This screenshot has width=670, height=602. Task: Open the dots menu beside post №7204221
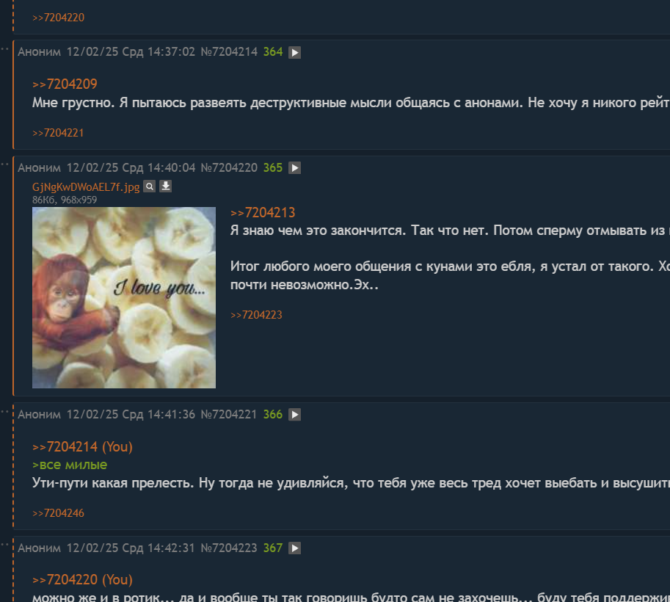(x=4, y=411)
